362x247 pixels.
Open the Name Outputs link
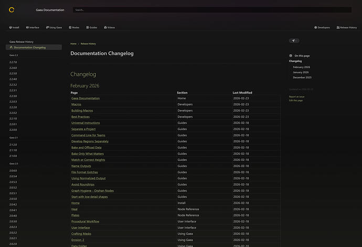[81, 166]
